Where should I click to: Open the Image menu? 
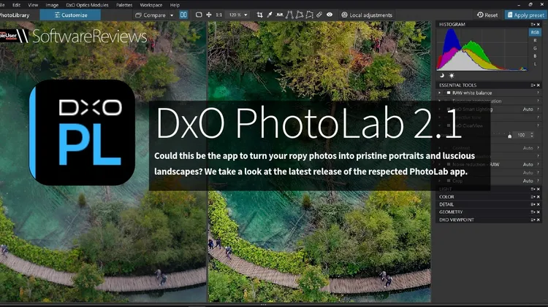(x=52, y=5)
